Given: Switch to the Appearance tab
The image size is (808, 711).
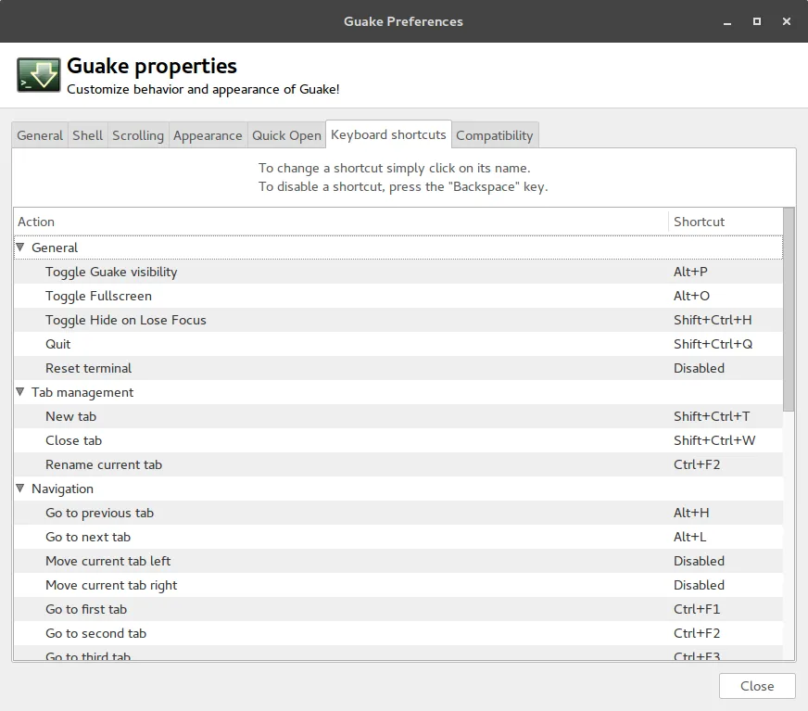Looking at the screenshot, I should [x=208, y=135].
